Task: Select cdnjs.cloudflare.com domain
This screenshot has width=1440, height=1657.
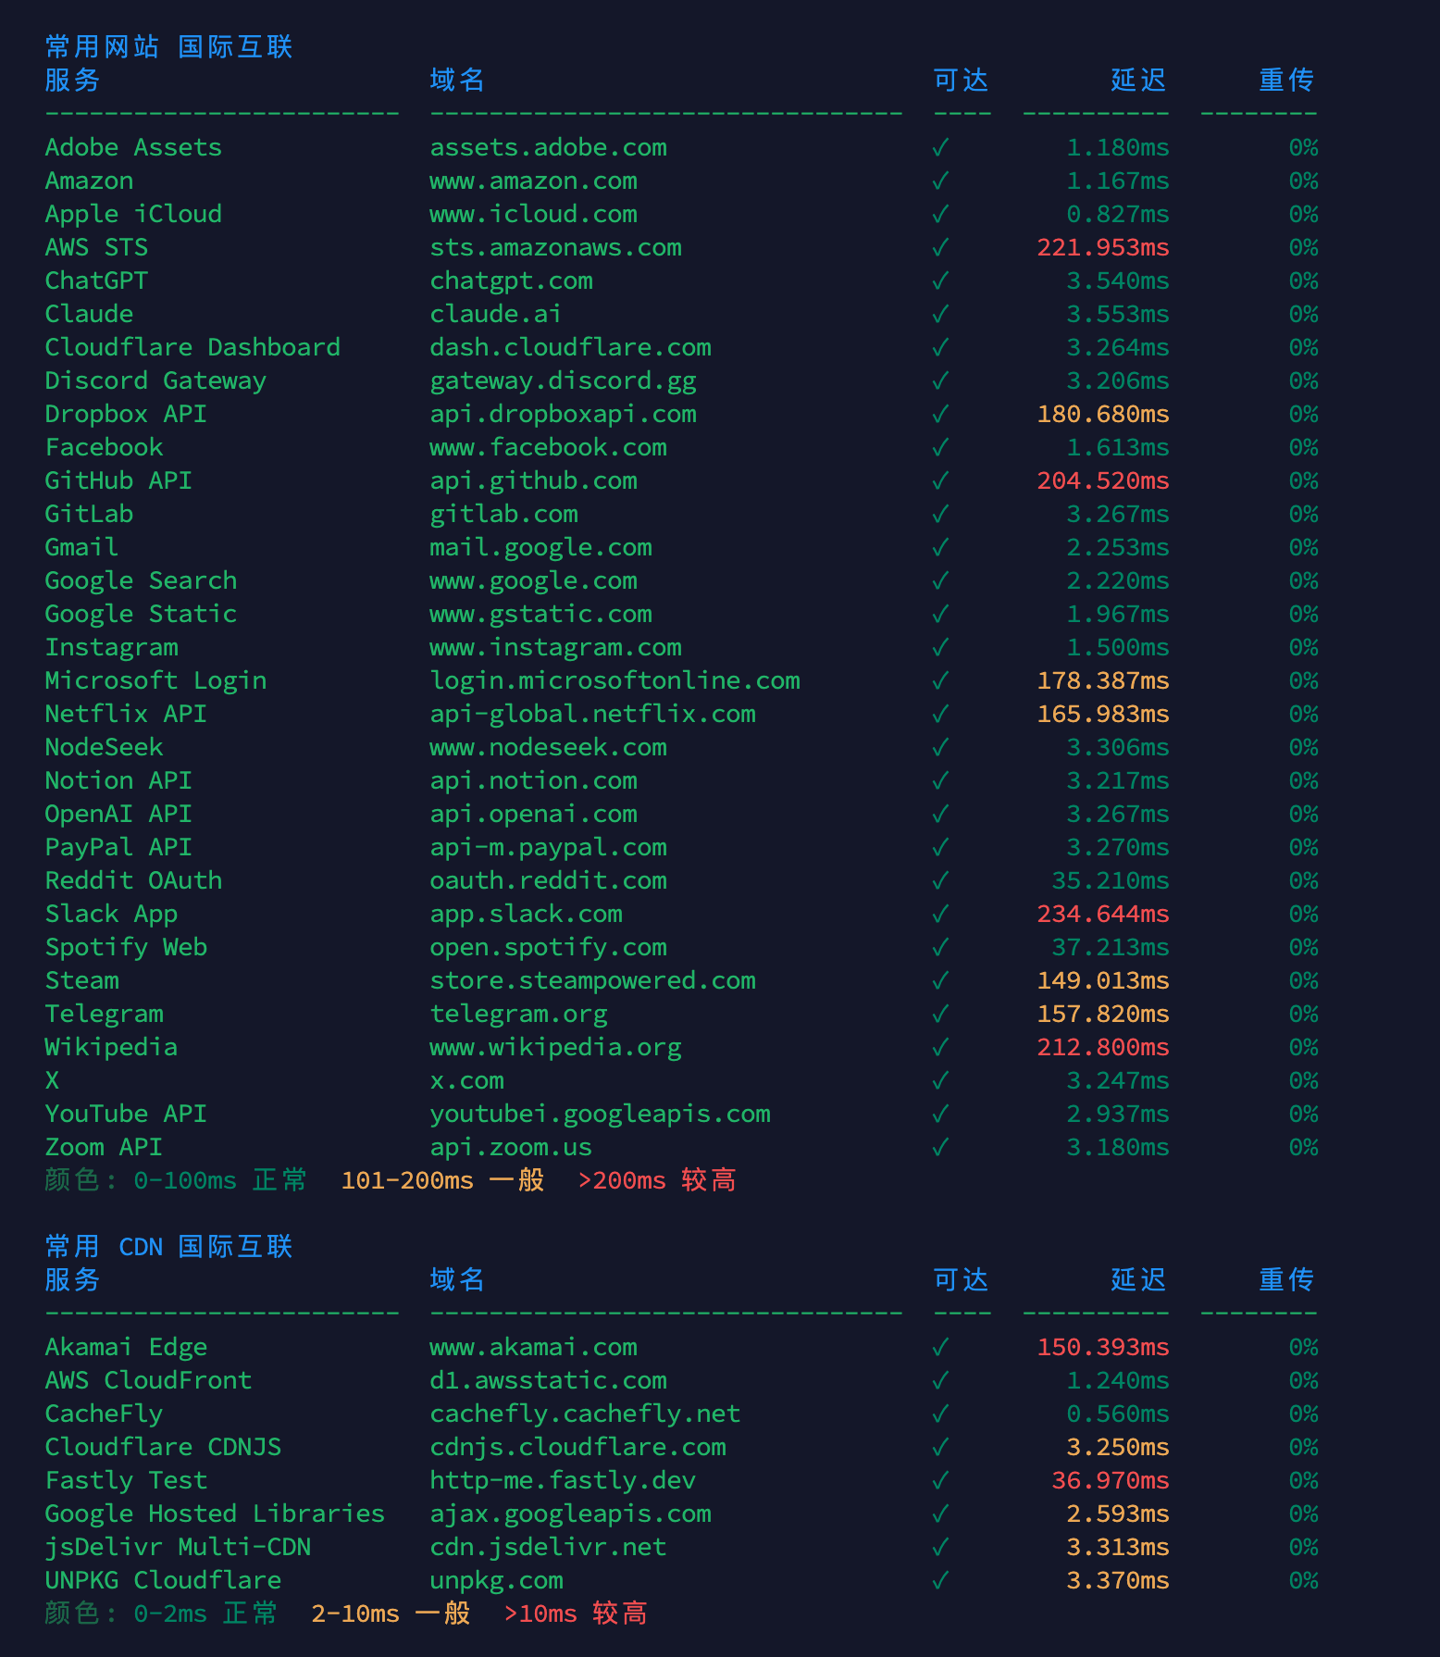Action: [x=577, y=1447]
